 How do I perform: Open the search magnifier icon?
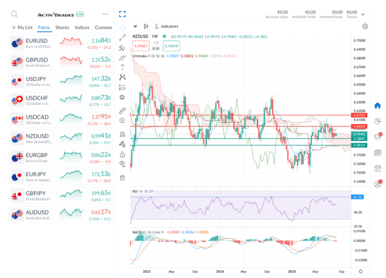pyautogui.click(x=15, y=14)
